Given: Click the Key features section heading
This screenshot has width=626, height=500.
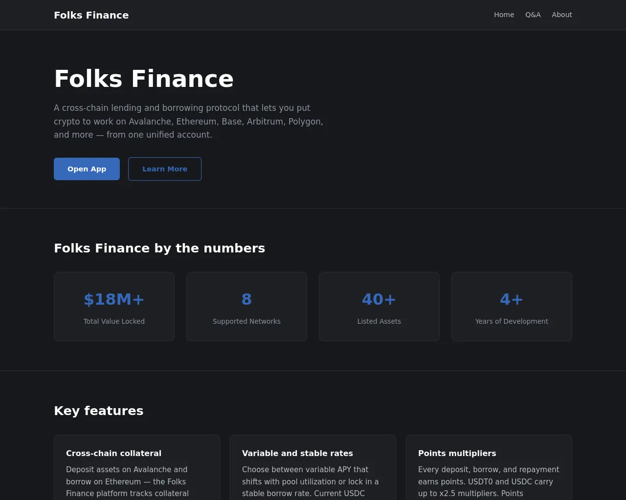Looking at the screenshot, I should 99,411.
